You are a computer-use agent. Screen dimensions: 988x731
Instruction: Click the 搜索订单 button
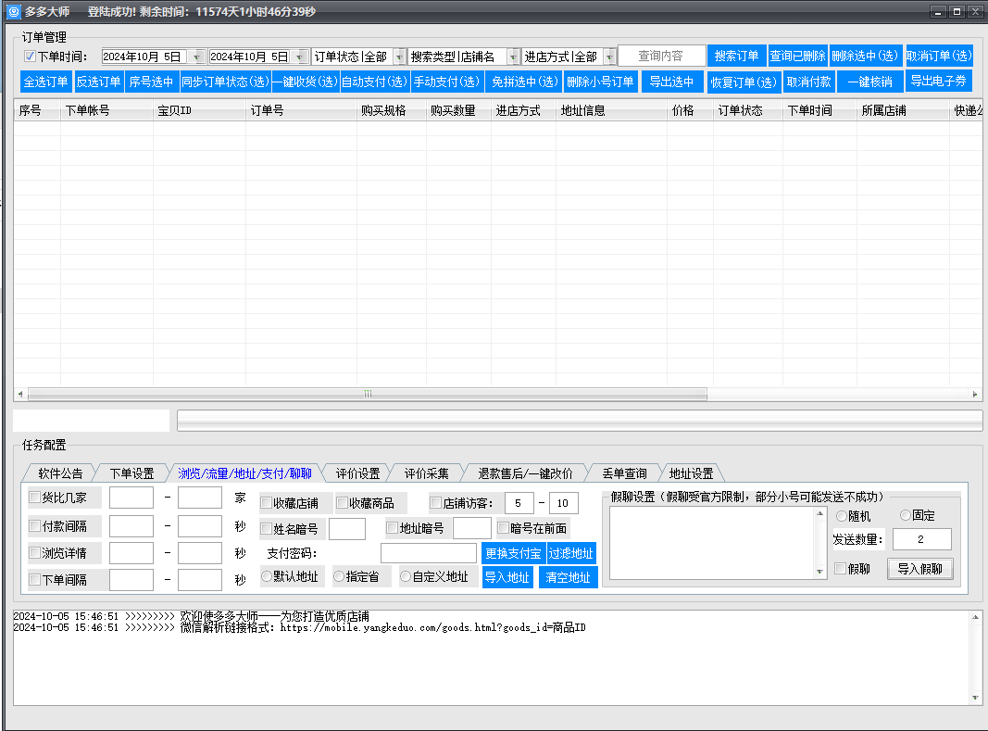coord(737,56)
